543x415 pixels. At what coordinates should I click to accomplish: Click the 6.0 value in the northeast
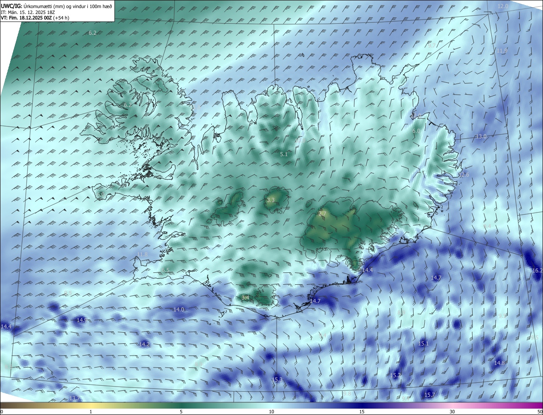[x=416, y=131]
